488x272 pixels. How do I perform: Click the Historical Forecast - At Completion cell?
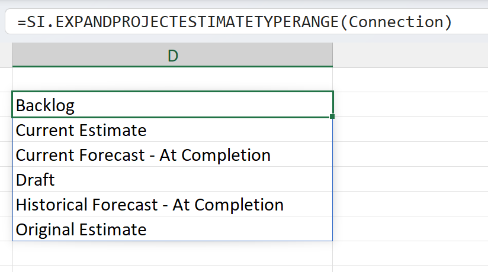point(172,205)
